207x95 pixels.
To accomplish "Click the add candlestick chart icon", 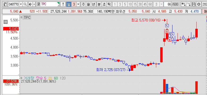I will pyautogui.click(x=184, y=4).
